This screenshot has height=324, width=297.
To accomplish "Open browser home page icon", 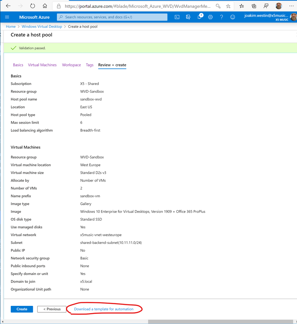I will click(x=45, y=6).
